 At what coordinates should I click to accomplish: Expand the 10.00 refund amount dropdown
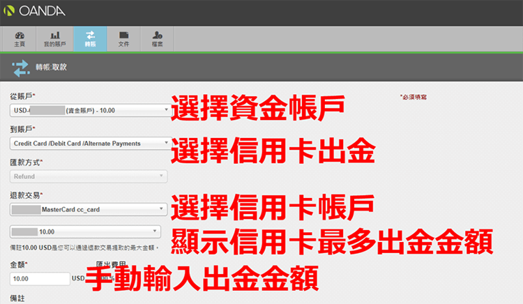click(x=85, y=231)
